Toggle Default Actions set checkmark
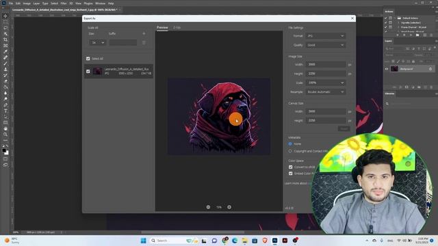This screenshot has height=246, width=438. click(x=386, y=18)
